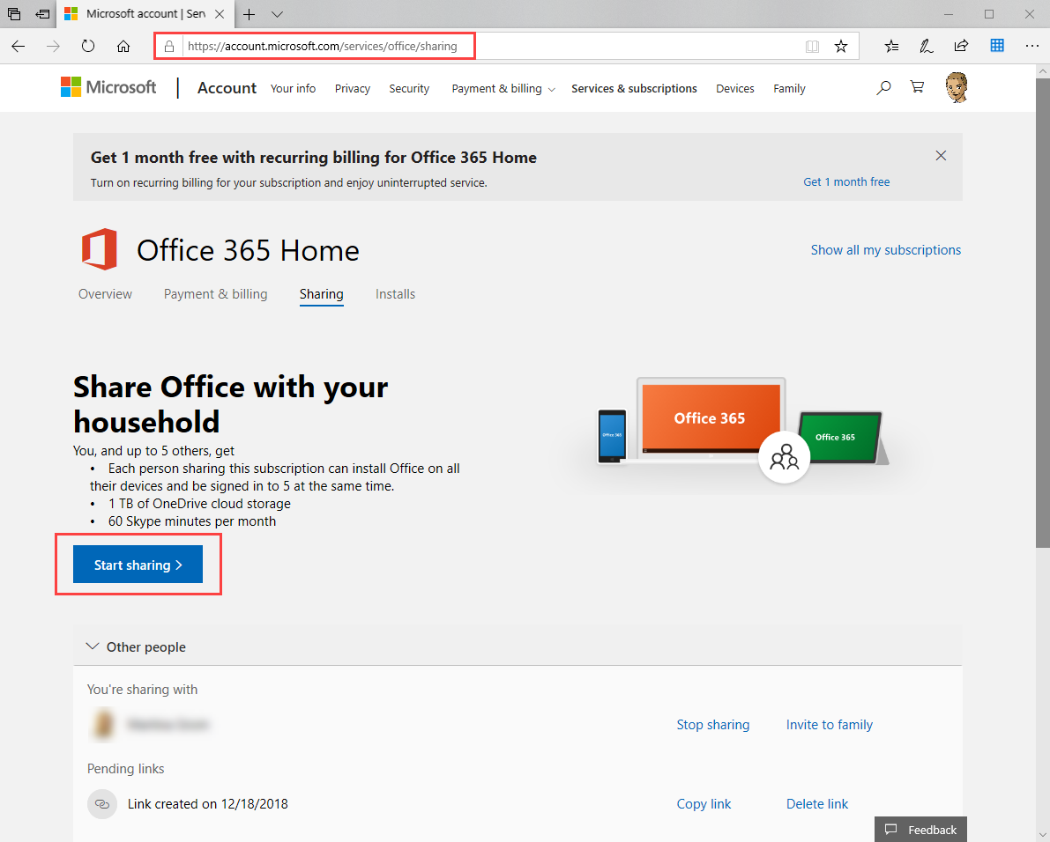Select Services & subscriptions in the menu
The height and width of the screenshot is (842, 1050).
[x=634, y=88]
